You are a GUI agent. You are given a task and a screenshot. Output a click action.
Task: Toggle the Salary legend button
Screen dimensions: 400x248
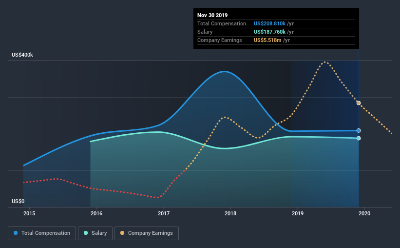pos(95,233)
